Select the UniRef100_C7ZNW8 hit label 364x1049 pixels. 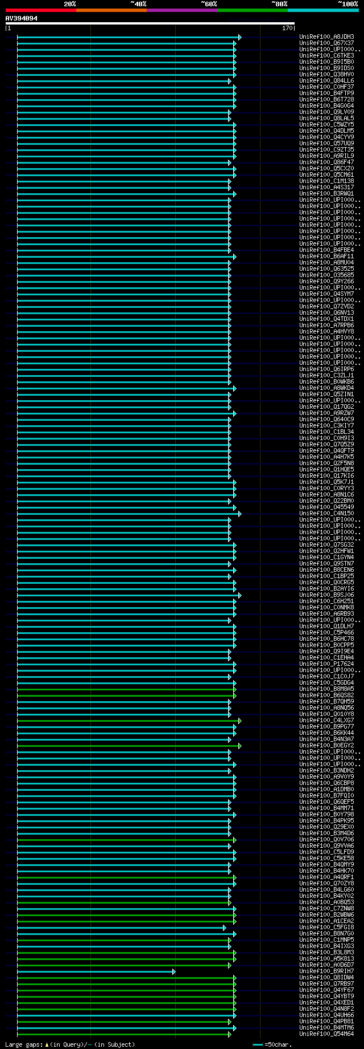(x=326, y=909)
